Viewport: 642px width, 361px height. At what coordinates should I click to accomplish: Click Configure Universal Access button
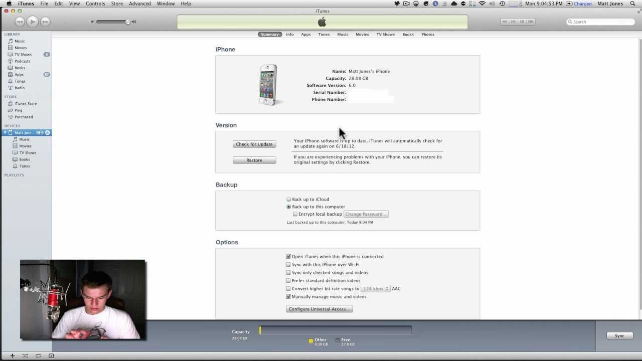click(319, 309)
